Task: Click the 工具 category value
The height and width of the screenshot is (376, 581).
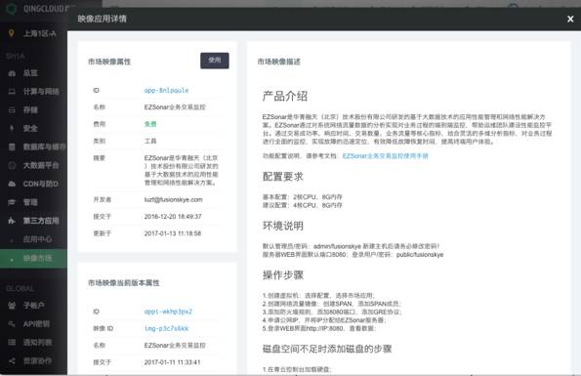Action: click(150, 142)
